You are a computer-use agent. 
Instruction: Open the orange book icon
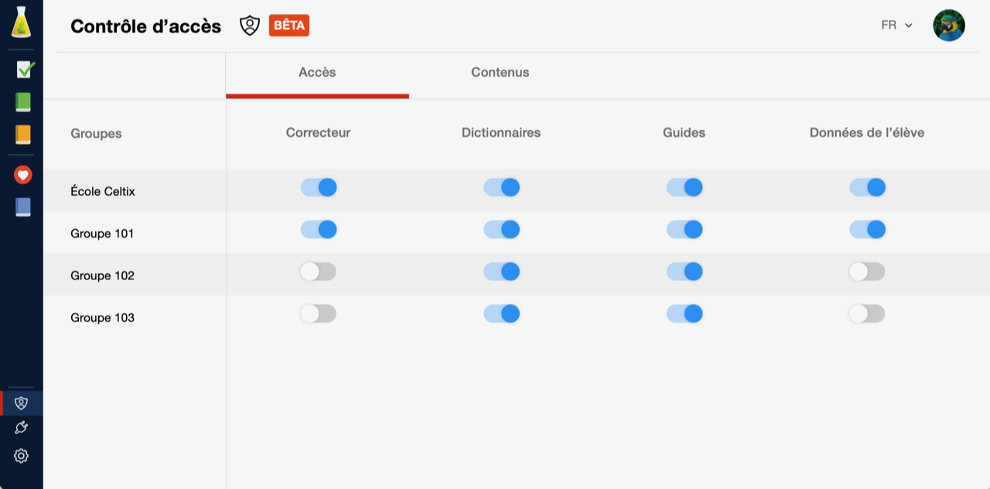pyautogui.click(x=23, y=135)
